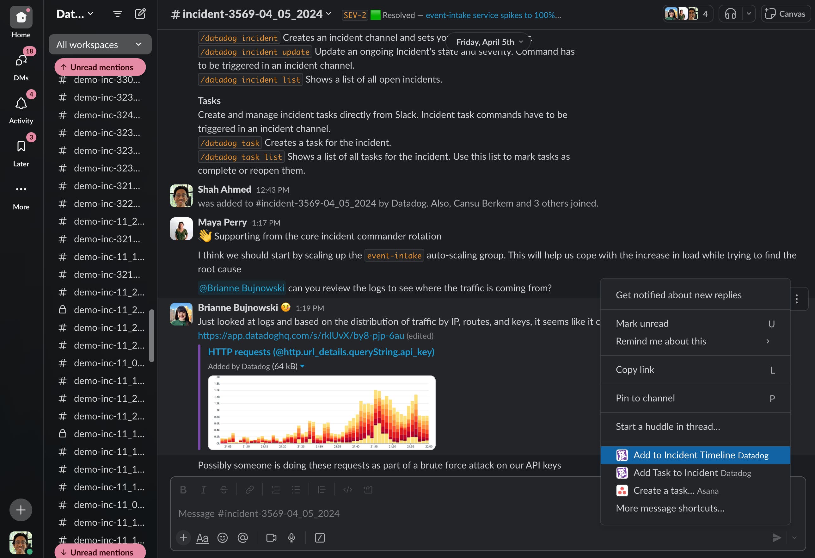
Task: Open the Canvas button
Action: coord(785,14)
